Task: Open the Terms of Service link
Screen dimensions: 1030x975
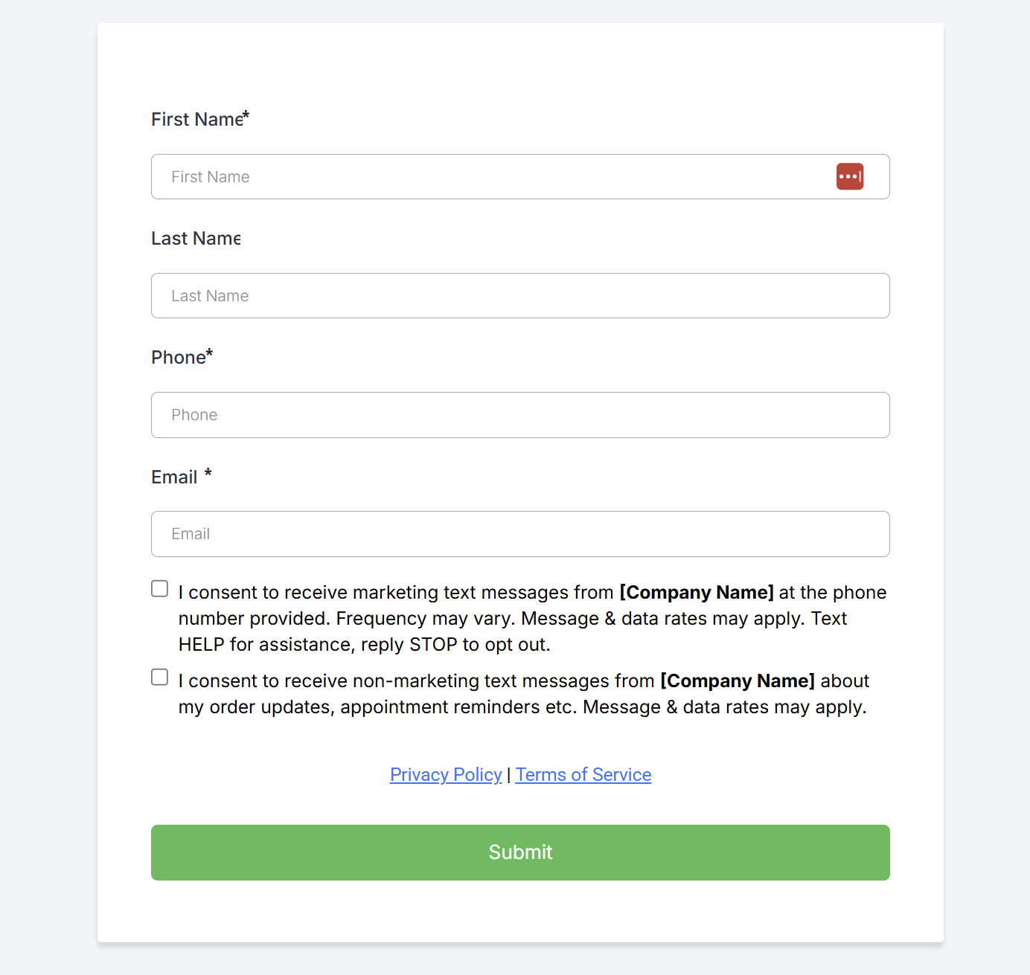Action: tap(583, 775)
